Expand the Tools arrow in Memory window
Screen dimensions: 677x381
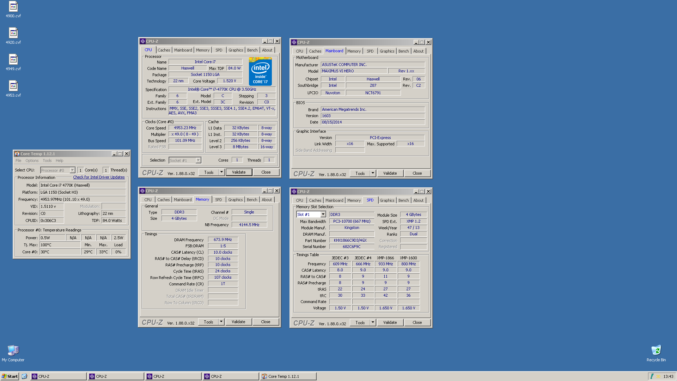tap(221, 322)
